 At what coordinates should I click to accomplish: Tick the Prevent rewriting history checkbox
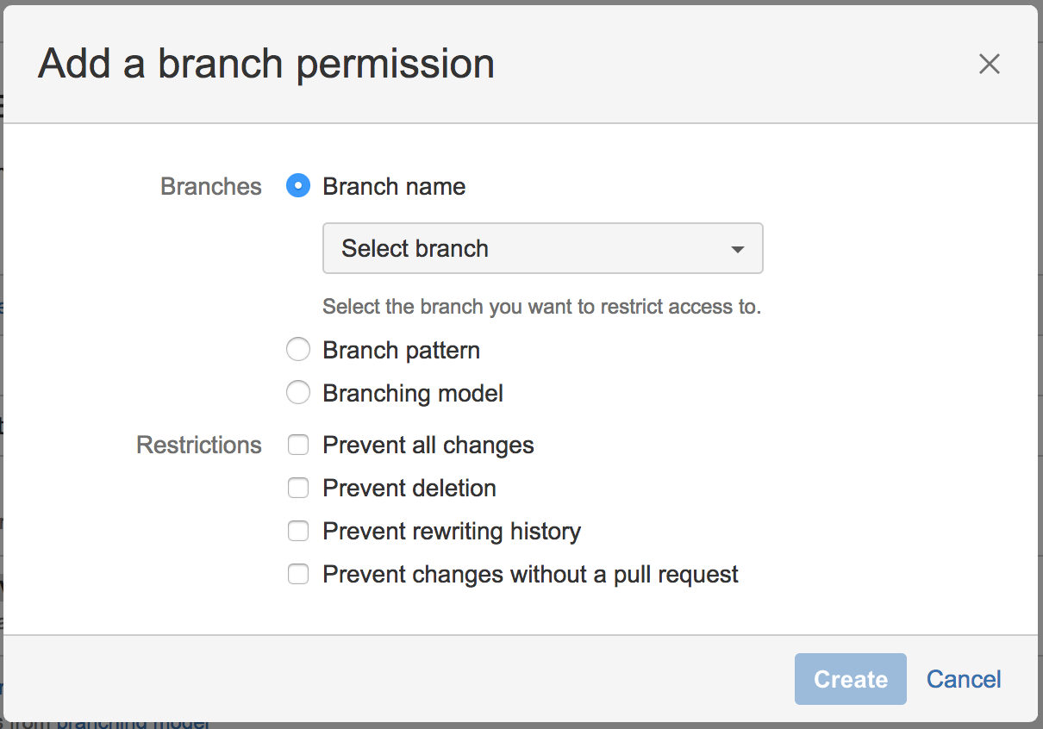[298, 531]
